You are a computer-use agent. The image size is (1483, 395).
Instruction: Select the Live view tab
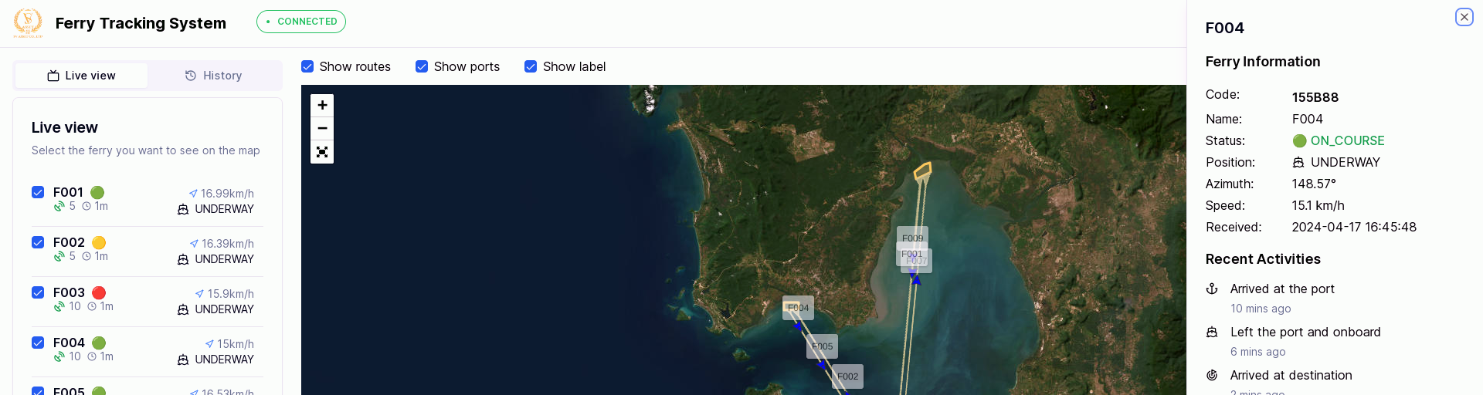[81, 76]
